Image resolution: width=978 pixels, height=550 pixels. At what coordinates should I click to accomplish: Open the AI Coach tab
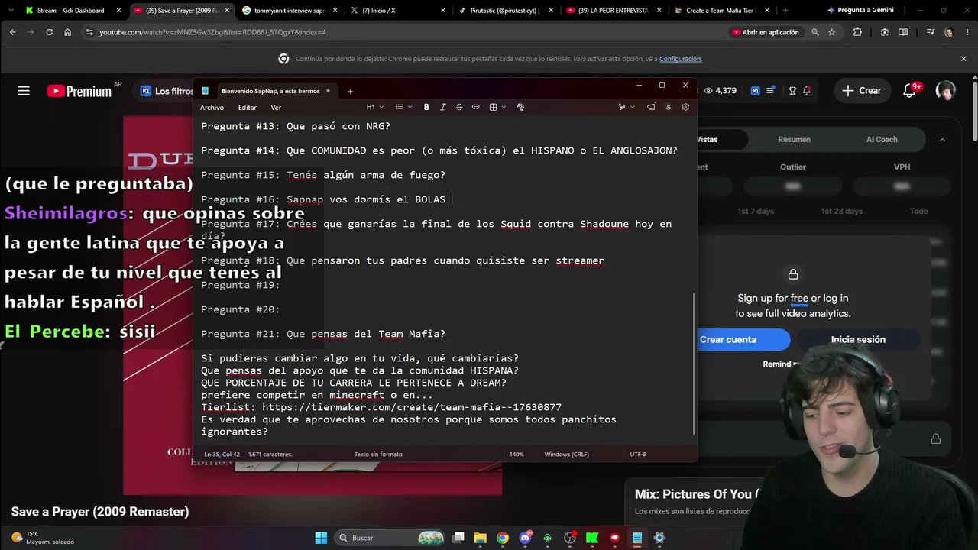(882, 140)
